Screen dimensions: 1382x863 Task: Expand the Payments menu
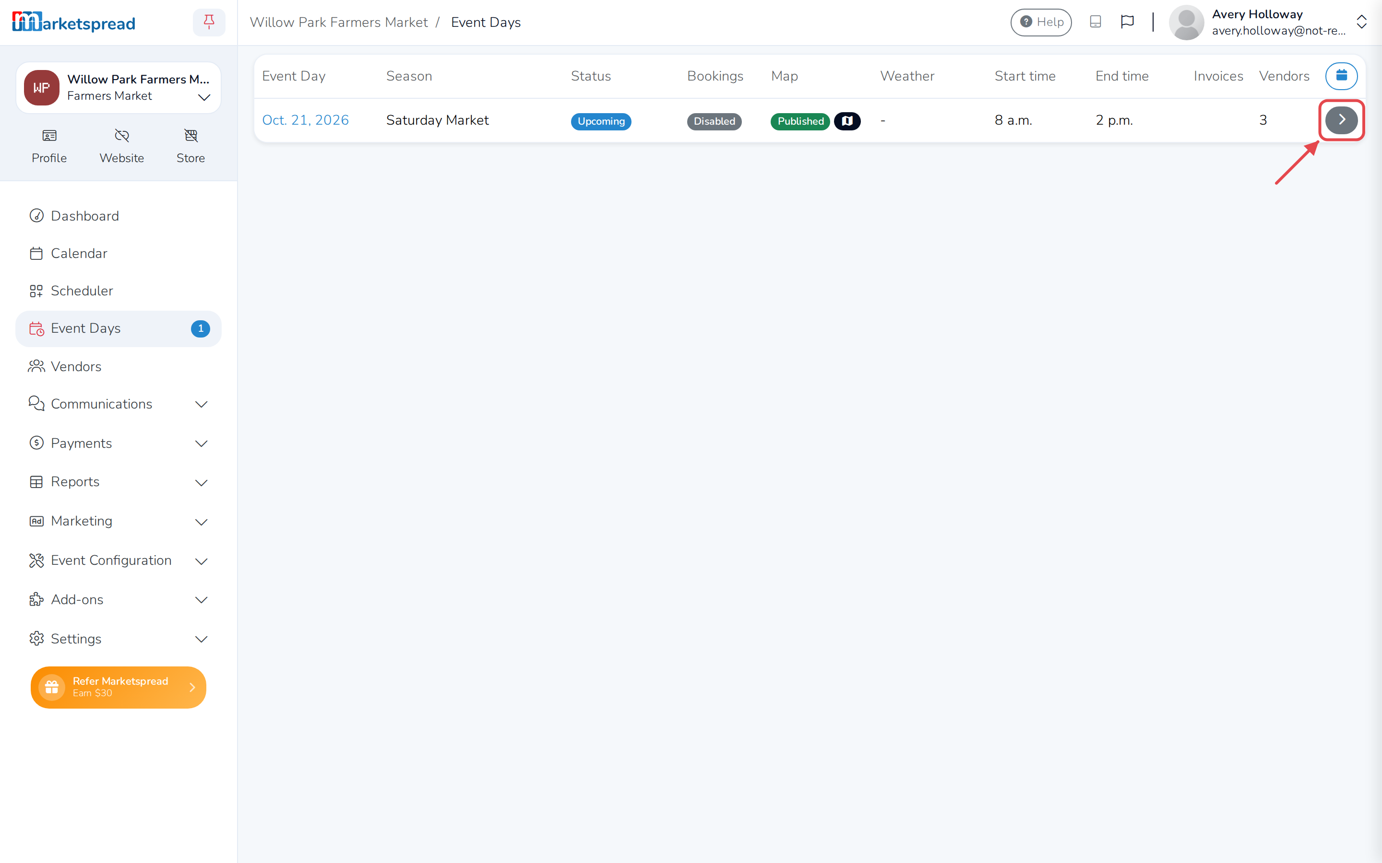point(118,443)
